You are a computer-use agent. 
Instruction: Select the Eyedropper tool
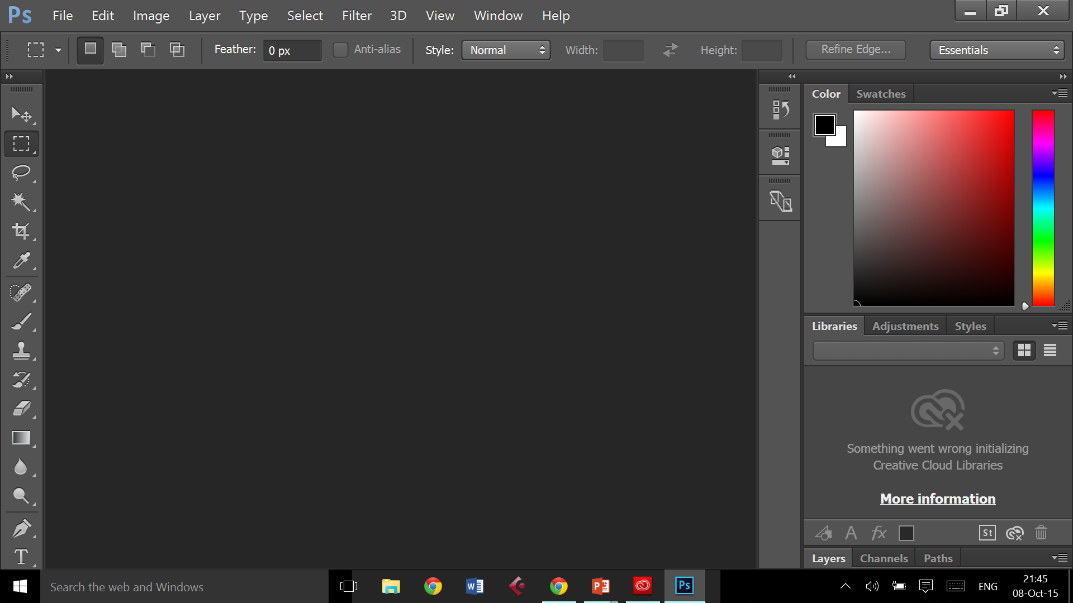tap(20, 260)
